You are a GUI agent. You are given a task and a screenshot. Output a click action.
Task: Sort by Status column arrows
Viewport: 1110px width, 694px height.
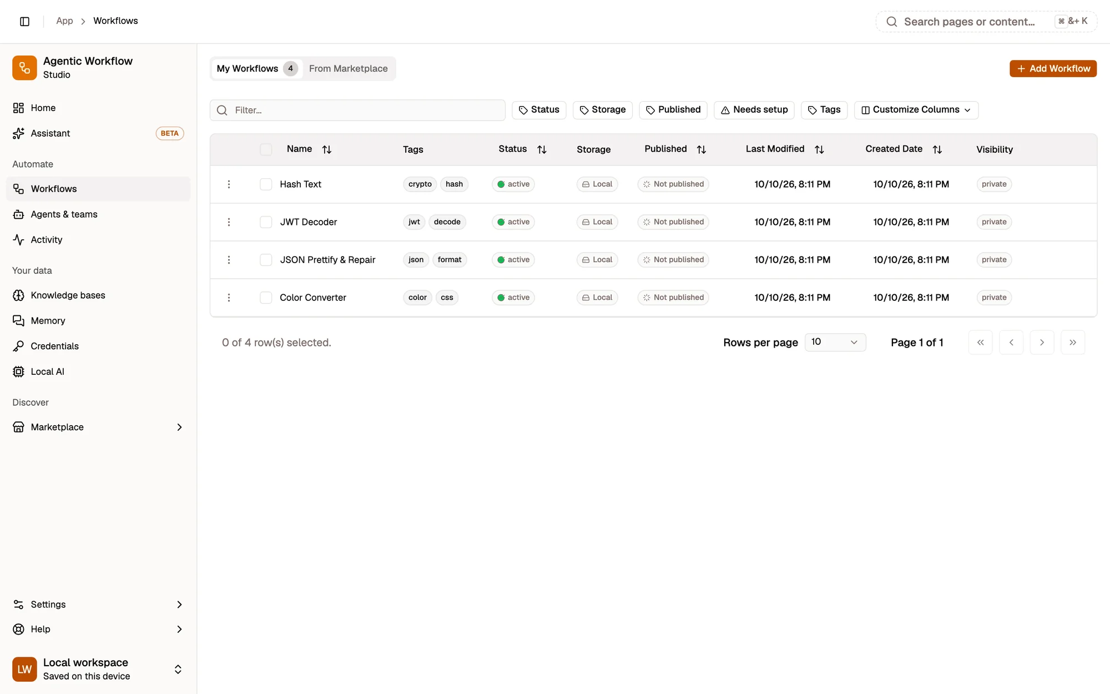[x=542, y=149]
